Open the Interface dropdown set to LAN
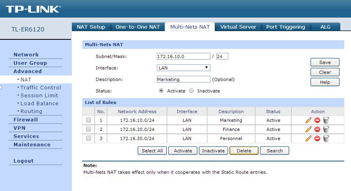The height and width of the screenshot is (191, 351). click(x=183, y=68)
